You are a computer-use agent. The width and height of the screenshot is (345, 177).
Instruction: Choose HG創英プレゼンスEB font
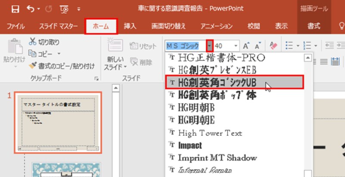click(235, 70)
